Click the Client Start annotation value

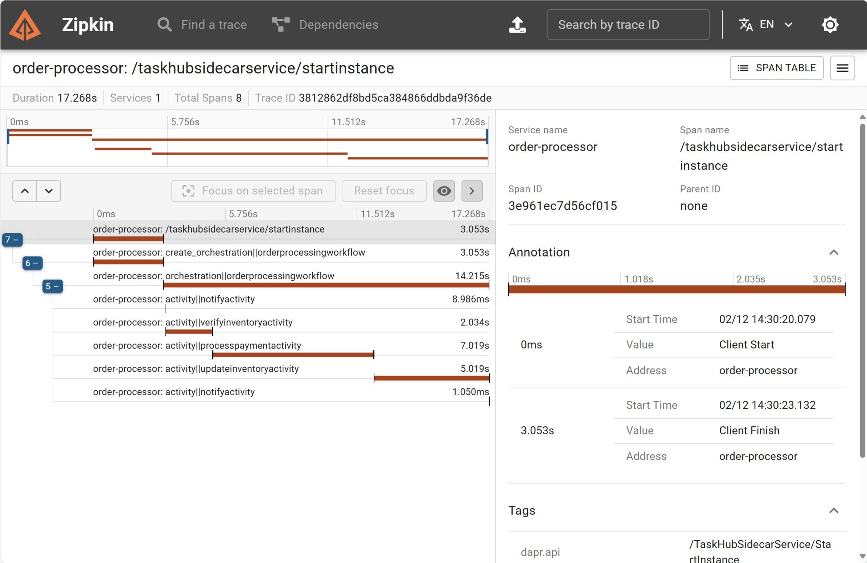(746, 345)
